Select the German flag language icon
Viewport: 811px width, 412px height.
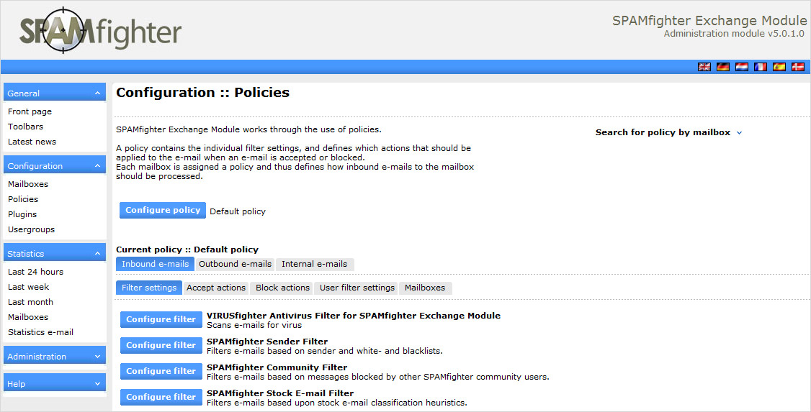coord(722,67)
